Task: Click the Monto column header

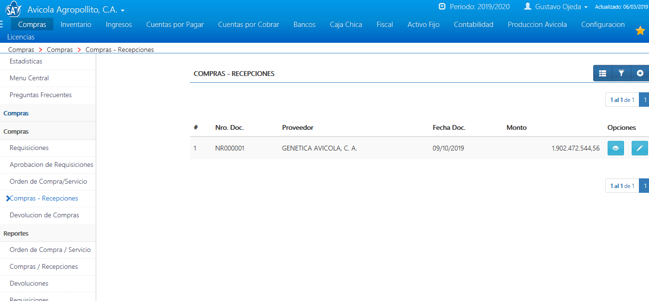Action: click(x=517, y=127)
